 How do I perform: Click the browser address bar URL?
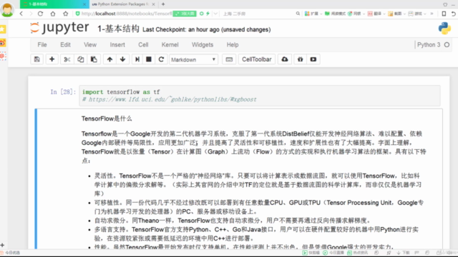(126, 14)
